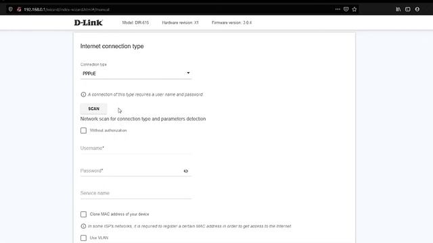Open the page actions ellipsis menu

click(x=338, y=9)
